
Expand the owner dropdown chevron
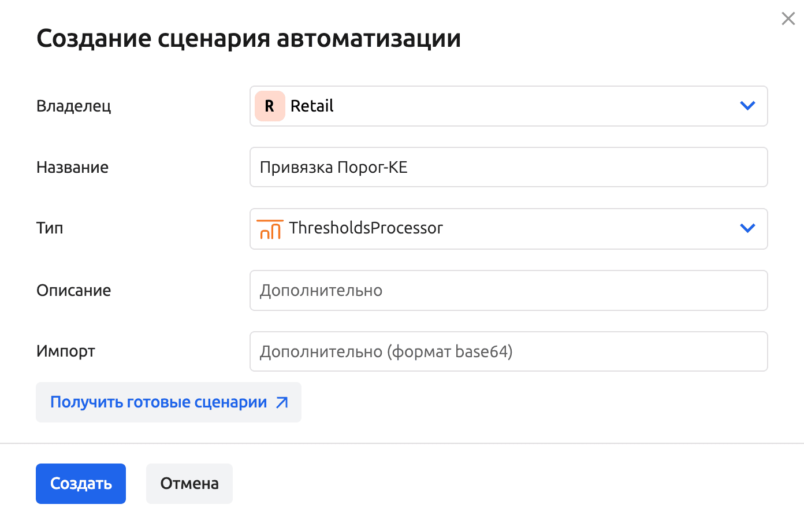(x=747, y=106)
